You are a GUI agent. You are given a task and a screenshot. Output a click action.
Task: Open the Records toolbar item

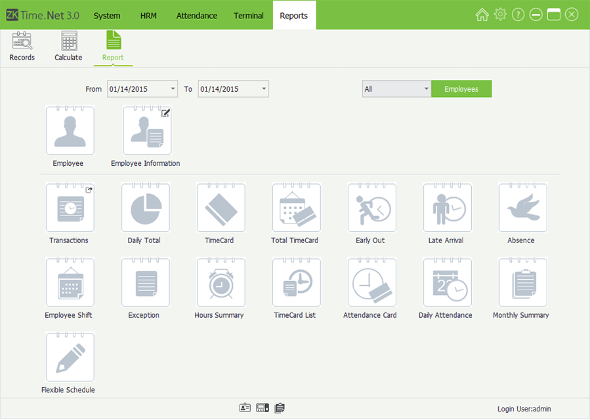point(22,47)
